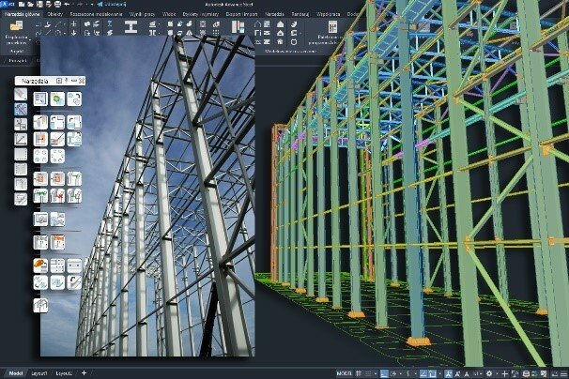Click the Save icon in the quick access toolbar

(40, 5)
